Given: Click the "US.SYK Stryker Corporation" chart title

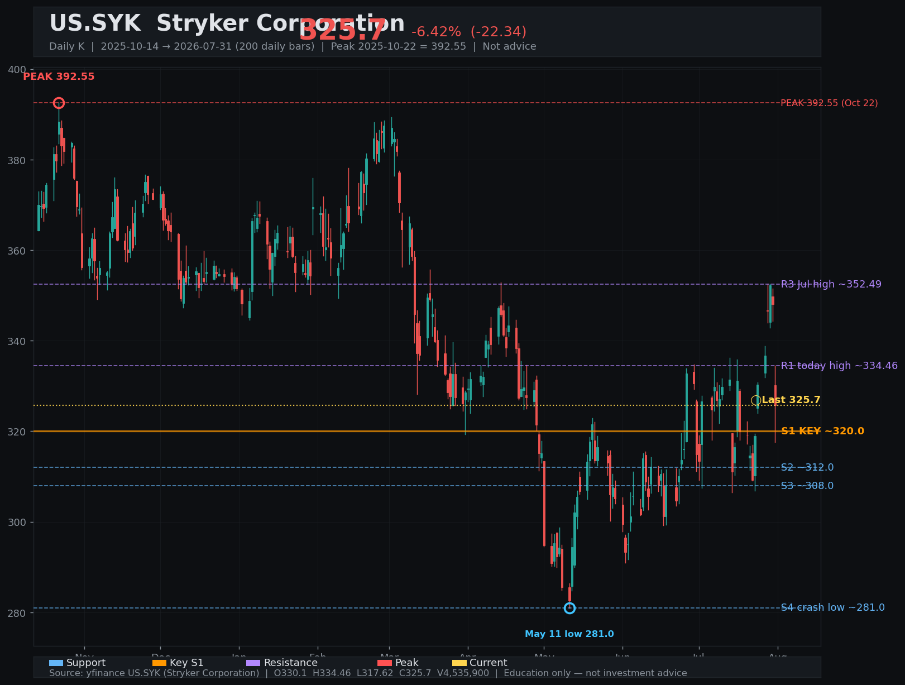Looking at the screenshot, I should [x=227, y=24].
